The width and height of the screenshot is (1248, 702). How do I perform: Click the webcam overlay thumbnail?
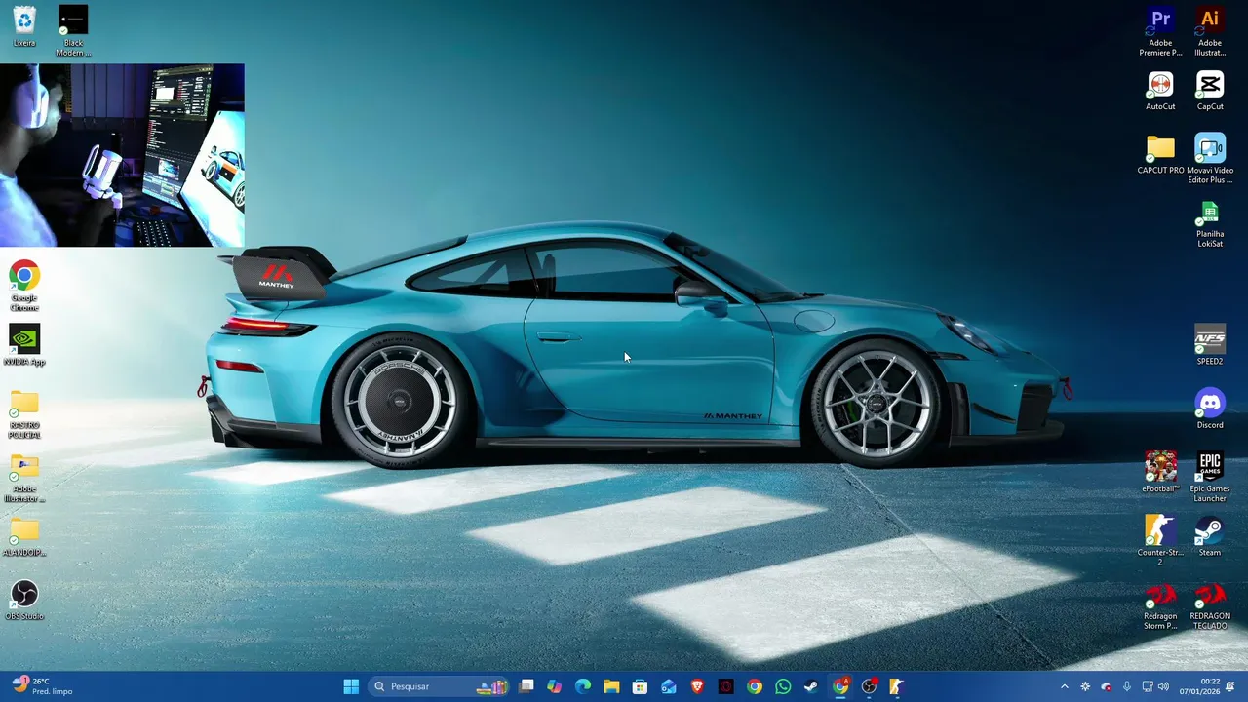(x=122, y=155)
